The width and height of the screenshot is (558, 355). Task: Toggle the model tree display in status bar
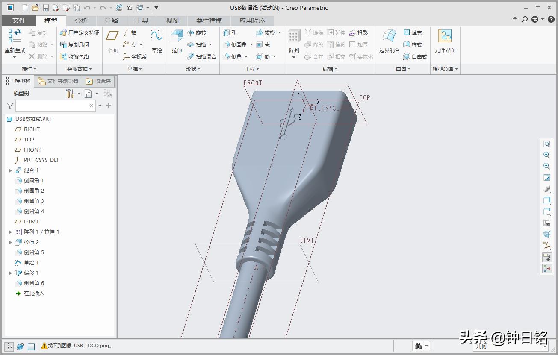tap(9, 347)
